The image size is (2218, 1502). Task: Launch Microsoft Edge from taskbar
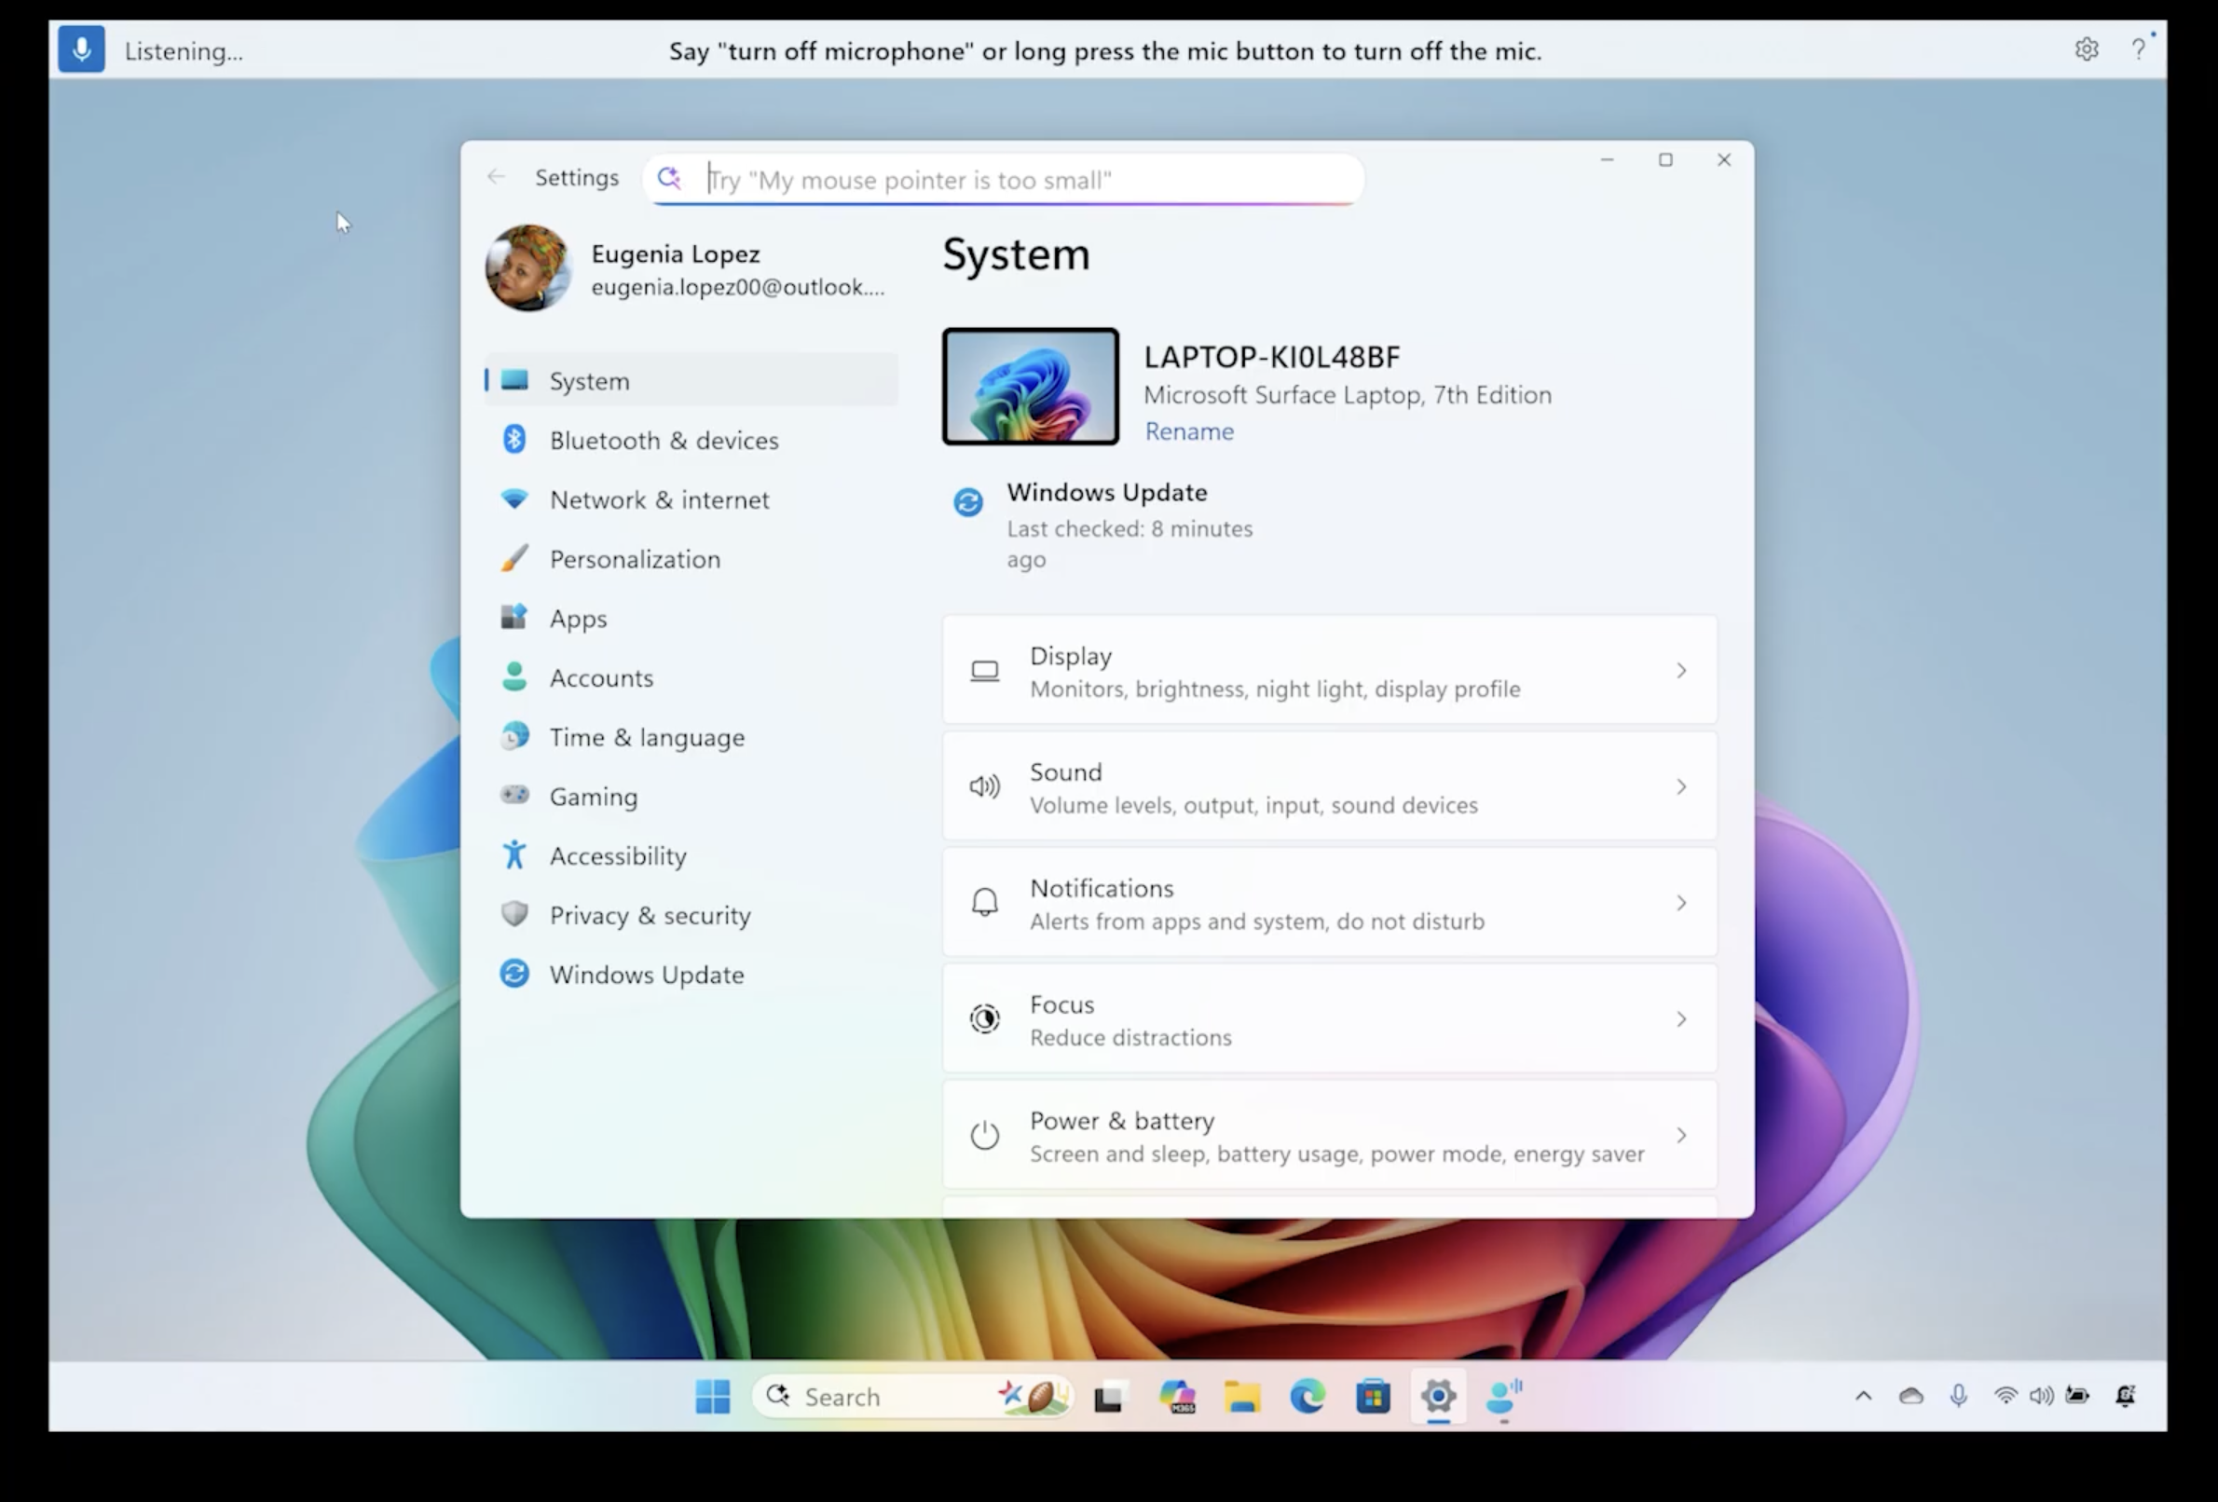pos(1308,1397)
